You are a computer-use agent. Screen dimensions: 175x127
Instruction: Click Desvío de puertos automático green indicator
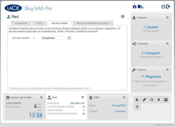pyautogui.click(x=84, y=114)
